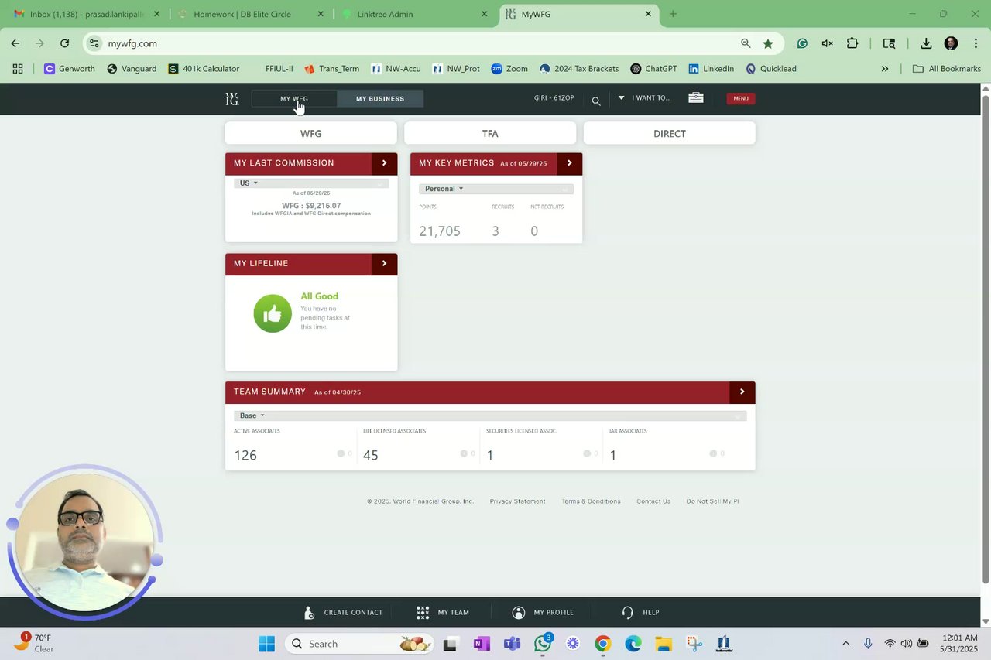991x660 pixels.
Task: Open Chrome downloads icon
Action: (x=926, y=44)
